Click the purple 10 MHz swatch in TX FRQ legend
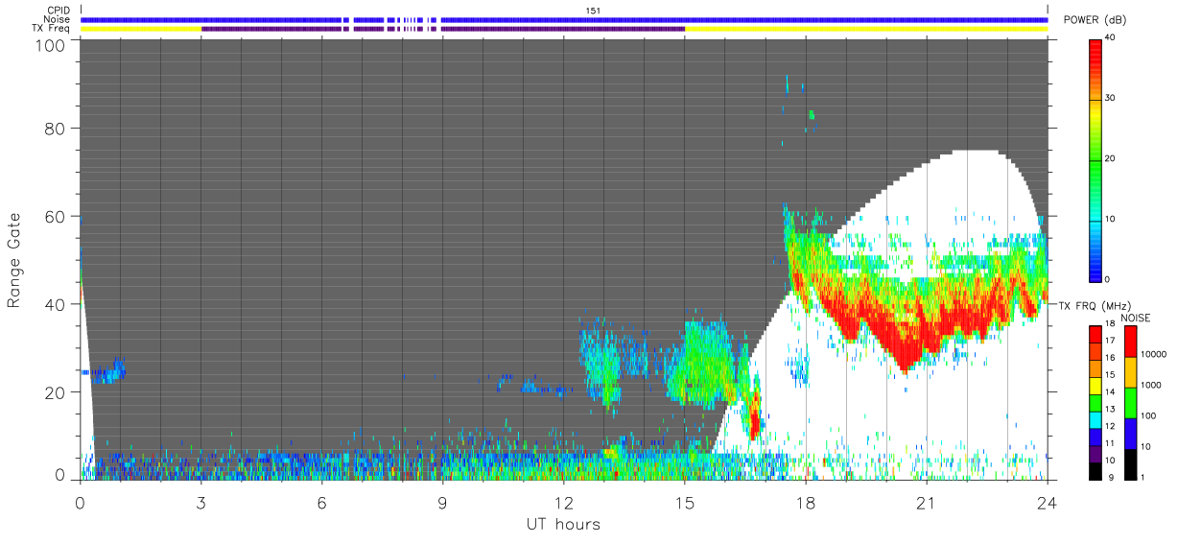1178x544 pixels. [1096, 452]
